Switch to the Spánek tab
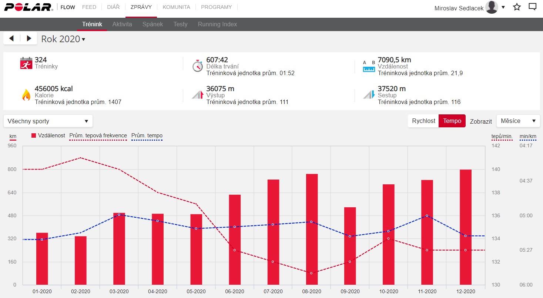The image size is (543, 298). tap(152, 24)
